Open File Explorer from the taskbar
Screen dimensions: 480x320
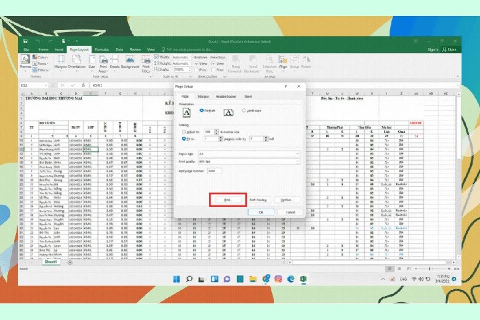[x=253, y=279]
